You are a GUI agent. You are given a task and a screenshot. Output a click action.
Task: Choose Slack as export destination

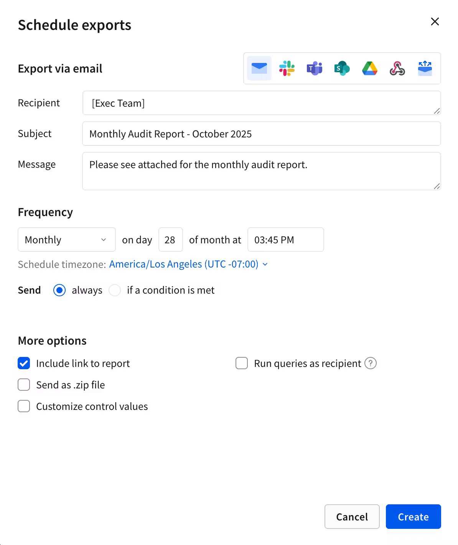[287, 68]
